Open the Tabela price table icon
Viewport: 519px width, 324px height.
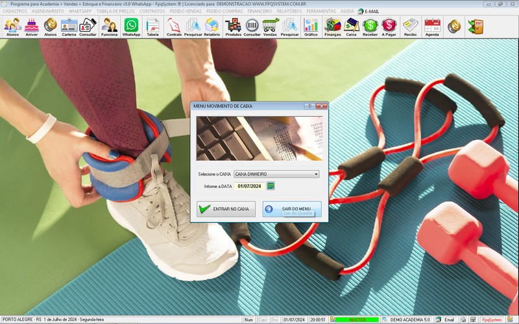tap(152, 27)
